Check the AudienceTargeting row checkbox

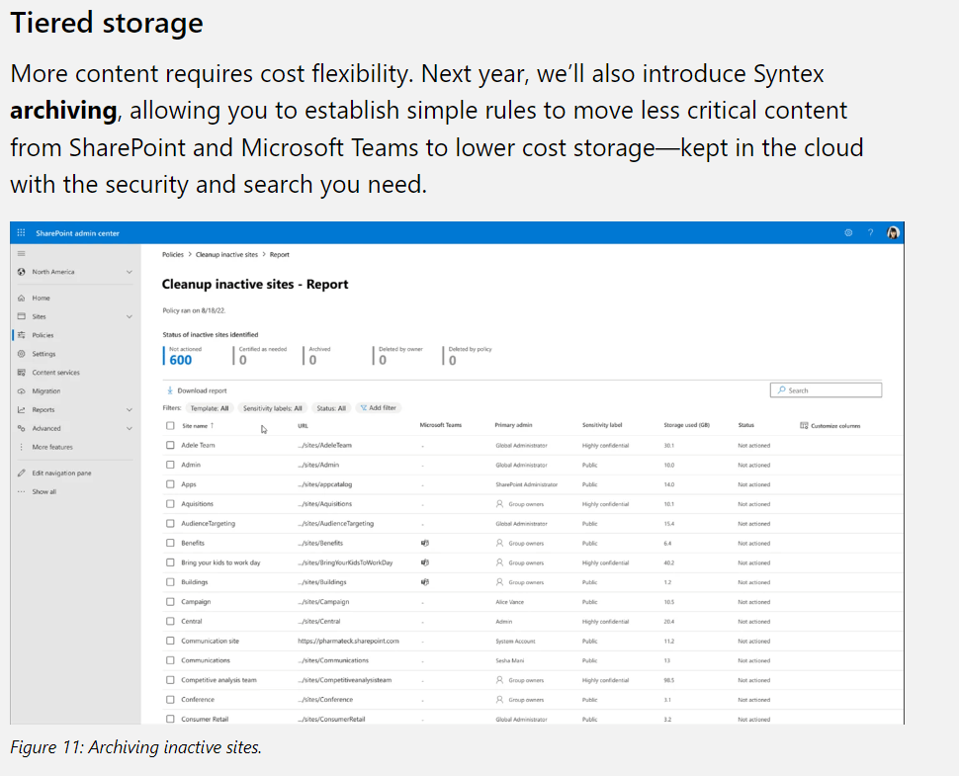tap(170, 524)
